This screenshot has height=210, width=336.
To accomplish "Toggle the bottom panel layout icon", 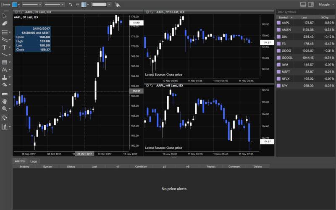I will point(303,4).
